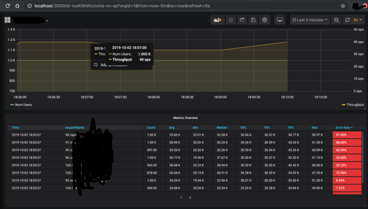368x209 pixels.
Task: Share the dashboard
Action: click(242, 20)
